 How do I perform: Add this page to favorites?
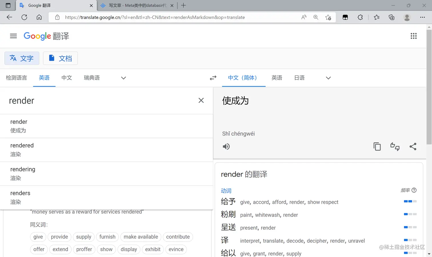[328, 17]
